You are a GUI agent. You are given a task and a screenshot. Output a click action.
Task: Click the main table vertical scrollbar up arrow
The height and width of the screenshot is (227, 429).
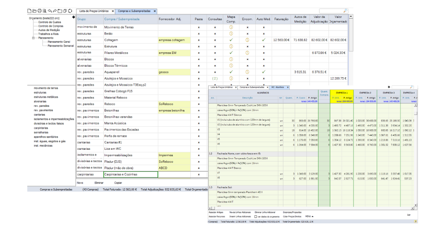click(351, 17)
